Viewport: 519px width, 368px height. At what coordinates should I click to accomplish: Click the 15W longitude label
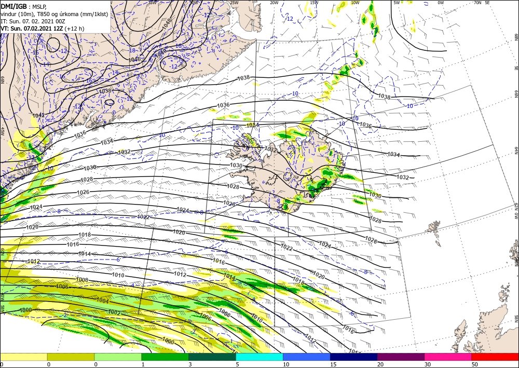pyautogui.click(x=315, y=3)
